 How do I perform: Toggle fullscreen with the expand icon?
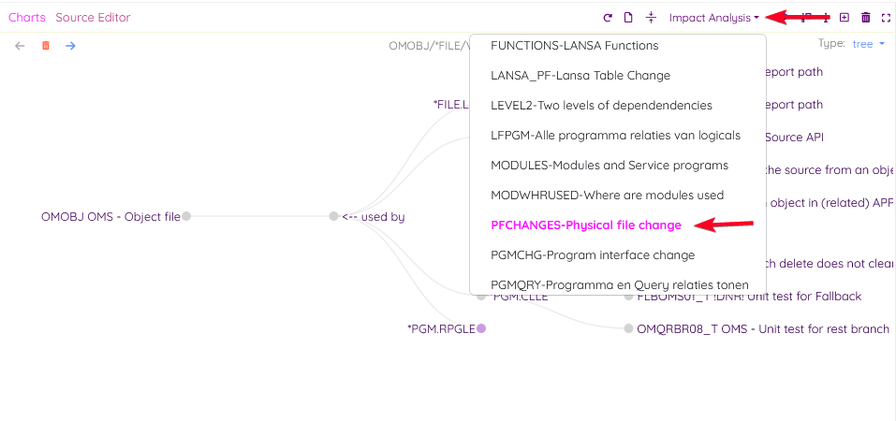pyautogui.click(x=886, y=18)
